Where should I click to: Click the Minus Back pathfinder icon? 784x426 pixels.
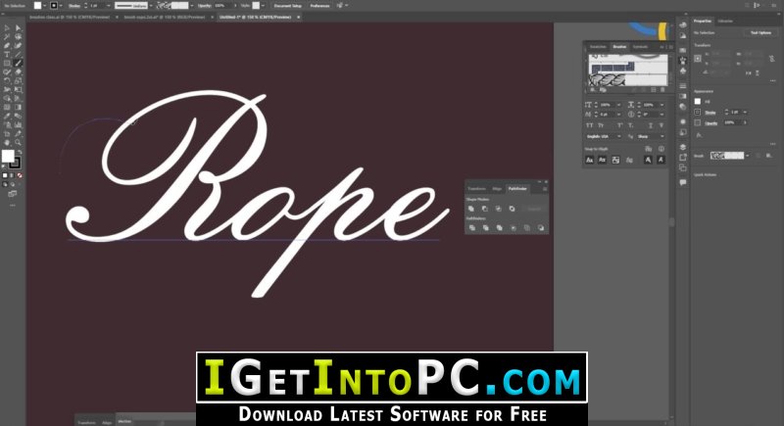click(541, 228)
